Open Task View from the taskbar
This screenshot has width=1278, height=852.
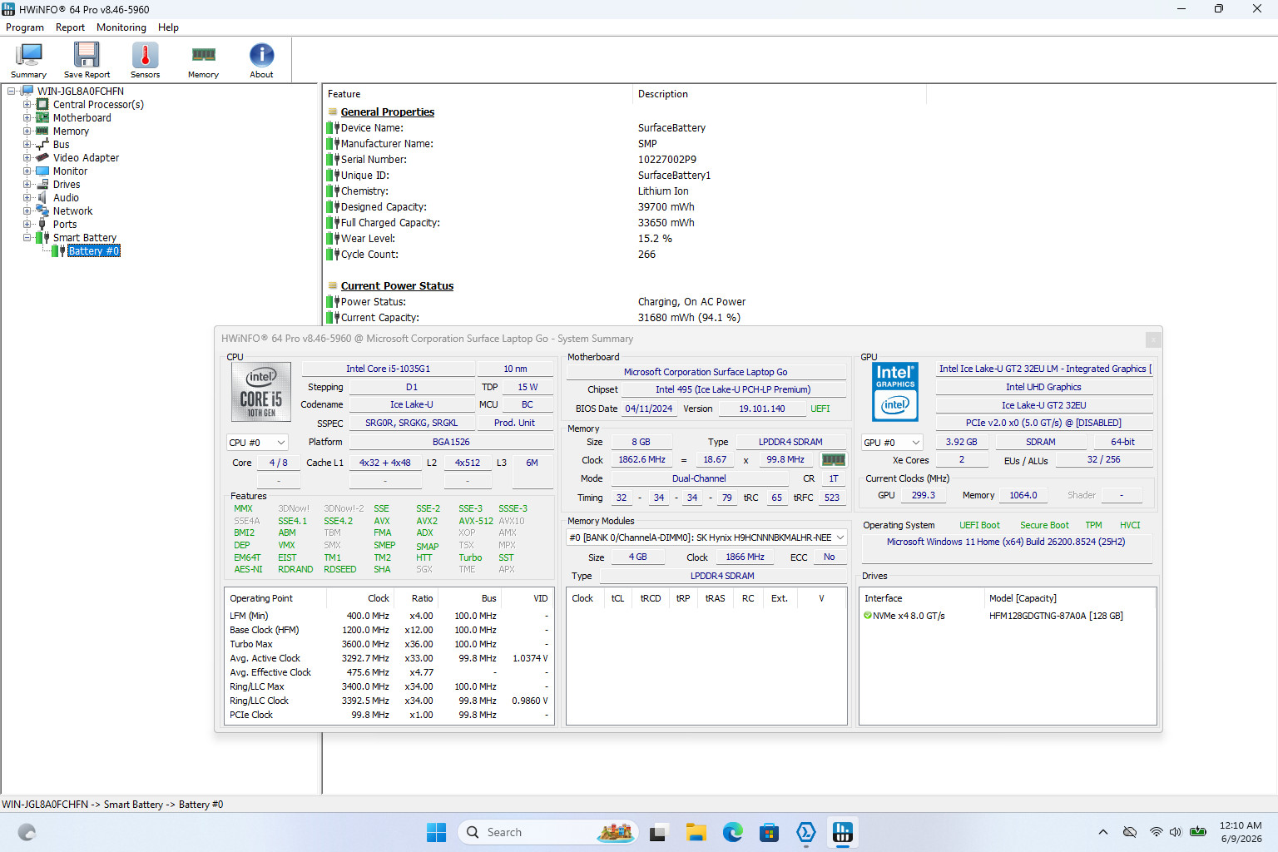(x=659, y=832)
